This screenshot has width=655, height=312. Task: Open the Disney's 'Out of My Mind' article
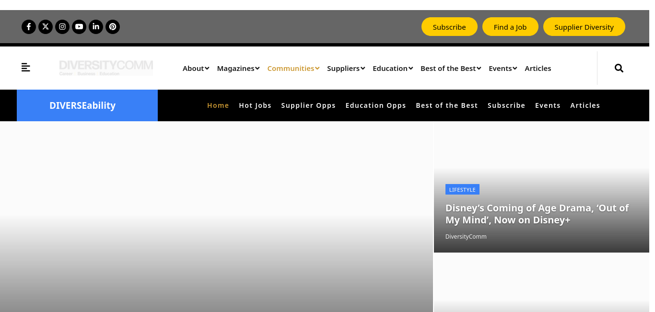tap(537, 214)
